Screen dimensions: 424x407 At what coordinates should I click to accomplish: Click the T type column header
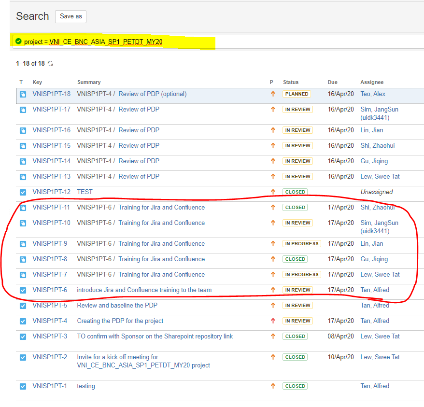coord(21,82)
